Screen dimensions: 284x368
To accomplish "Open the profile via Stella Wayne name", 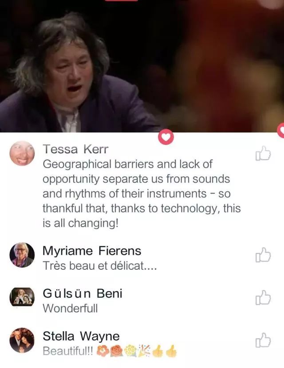I will [x=81, y=336].
